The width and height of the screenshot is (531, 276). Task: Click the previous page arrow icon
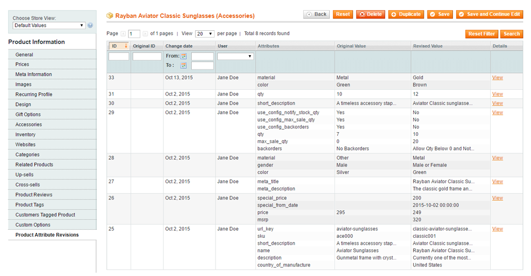123,34
